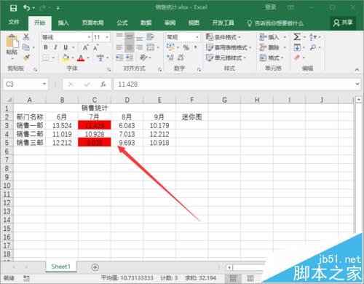Open 条件格式 conditional formatting menu
The width and height of the screenshot is (364, 284).
pyautogui.click(x=223, y=37)
